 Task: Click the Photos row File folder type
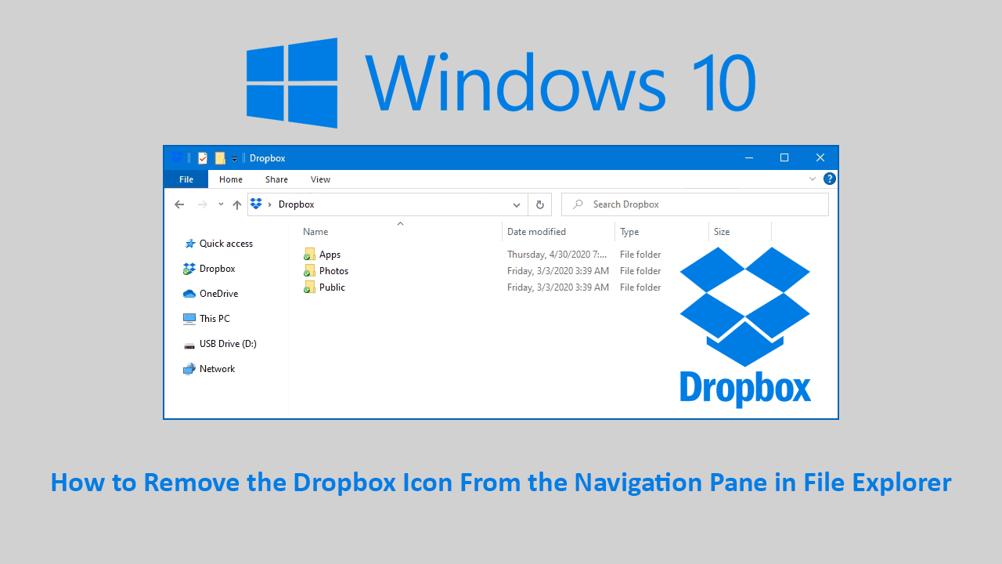(640, 271)
